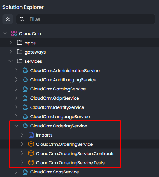
Task: Click the LanguageService puzzle module icon
Action: (25, 117)
